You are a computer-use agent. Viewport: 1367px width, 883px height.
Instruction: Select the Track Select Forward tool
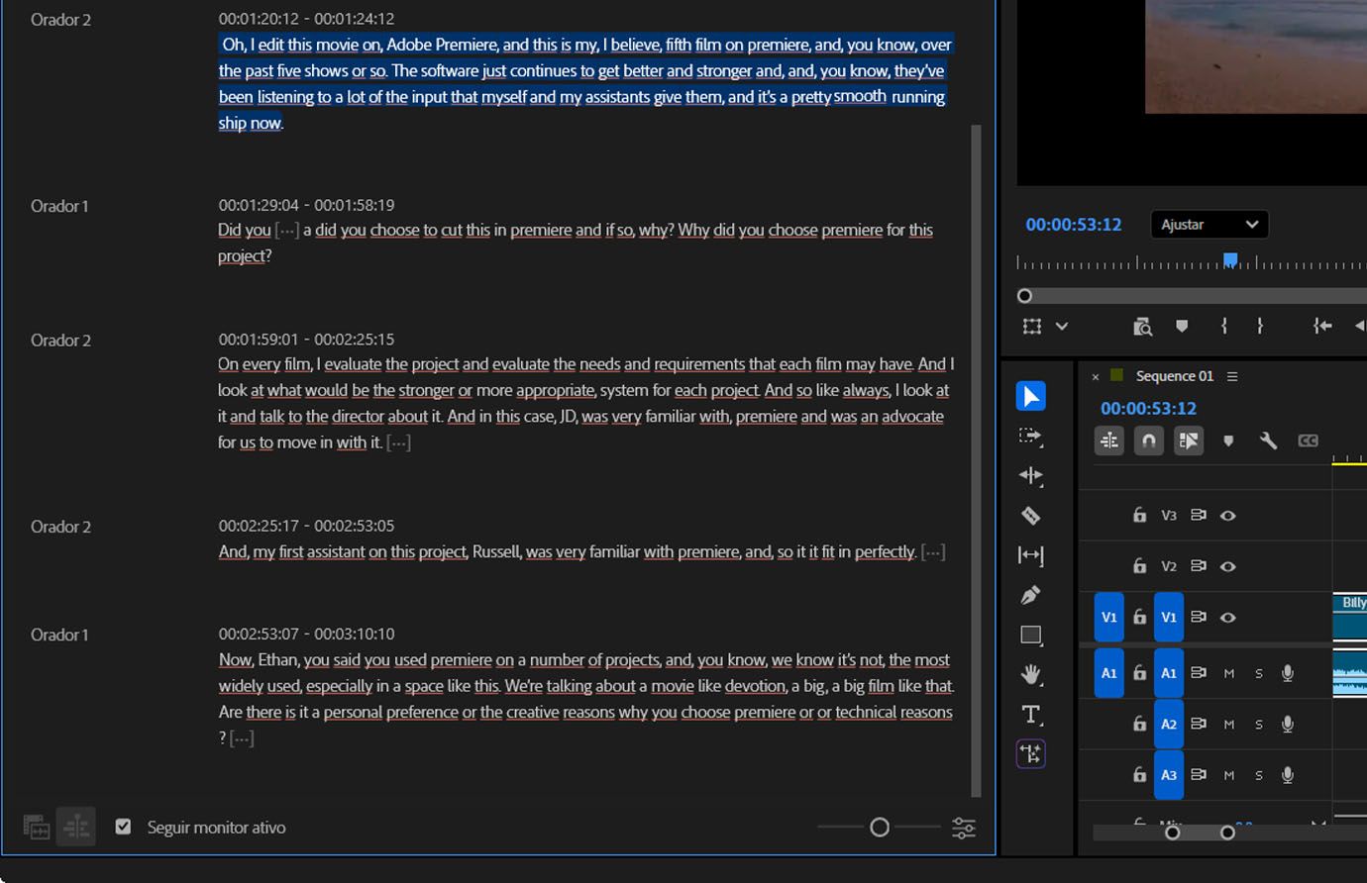pyautogui.click(x=1030, y=436)
